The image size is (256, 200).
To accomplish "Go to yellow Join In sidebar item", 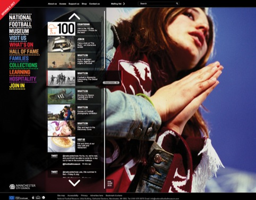I will click(x=17, y=86).
